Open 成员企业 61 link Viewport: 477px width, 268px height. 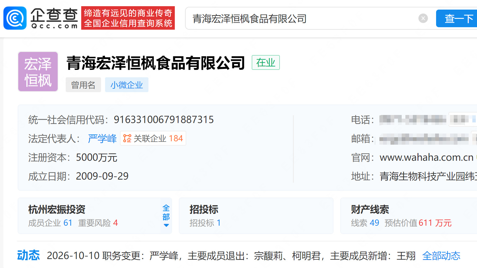(x=50, y=223)
